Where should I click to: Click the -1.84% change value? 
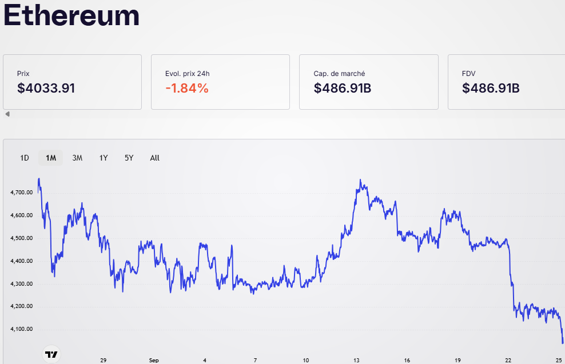187,89
